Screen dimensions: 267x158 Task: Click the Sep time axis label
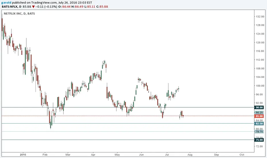[x=216, y=155]
